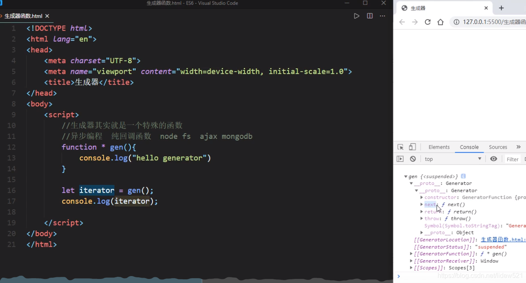Open the editor More Actions ellipsis
526x283 pixels.
point(382,16)
